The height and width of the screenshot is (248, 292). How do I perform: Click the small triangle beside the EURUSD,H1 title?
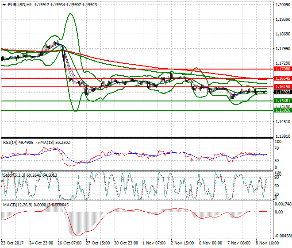(x=3, y=4)
